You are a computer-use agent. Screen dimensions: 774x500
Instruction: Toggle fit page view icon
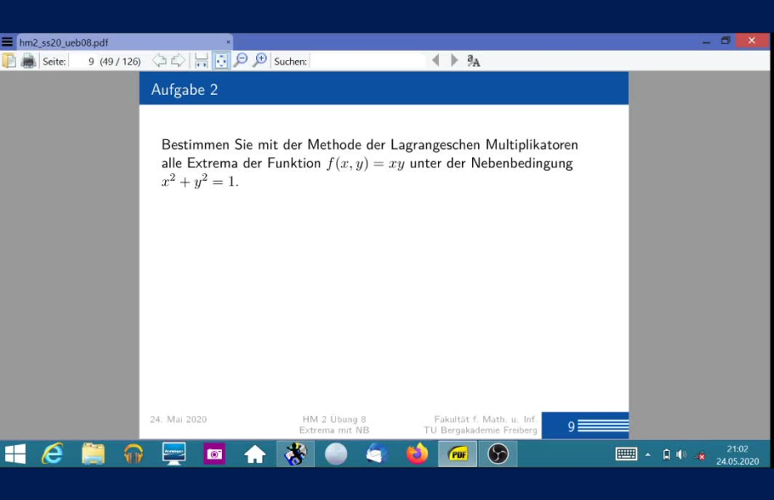coord(221,61)
